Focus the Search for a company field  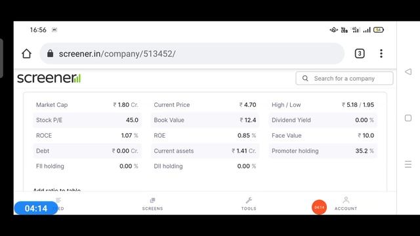click(345, 79)
